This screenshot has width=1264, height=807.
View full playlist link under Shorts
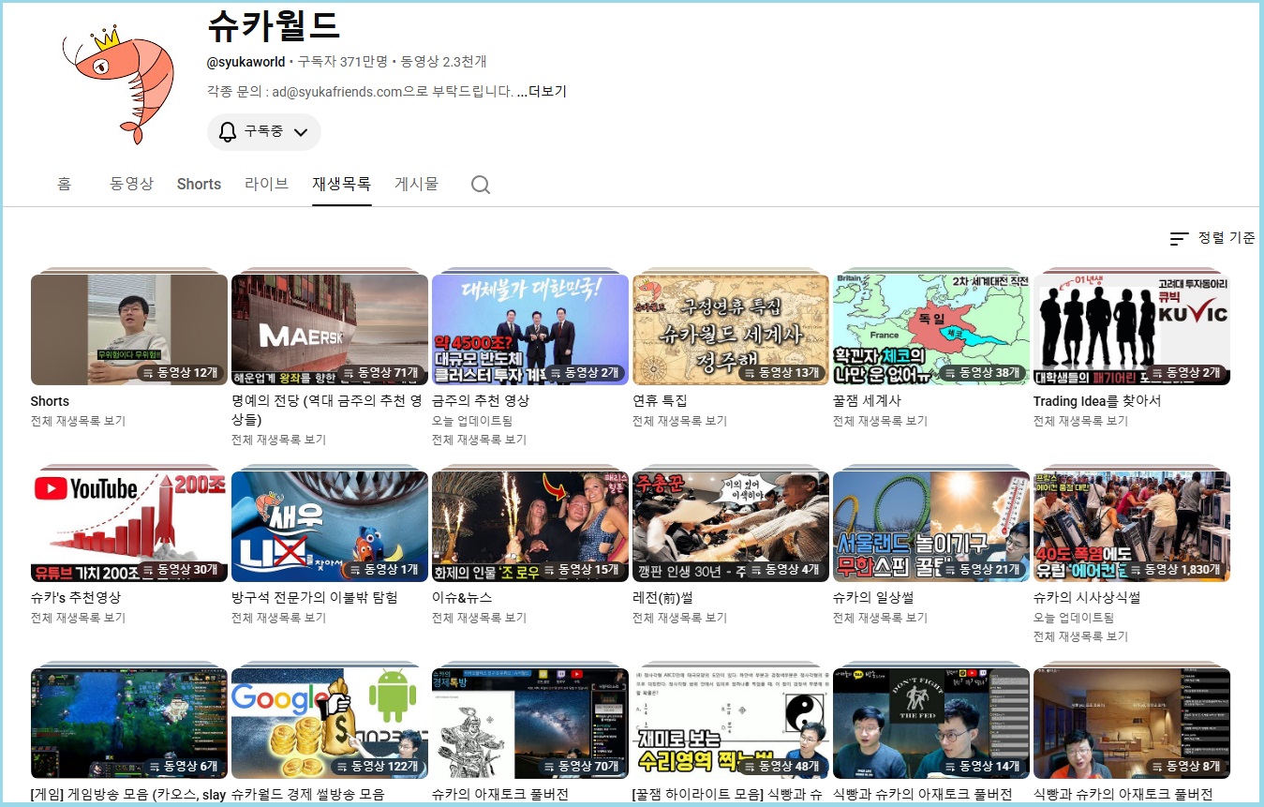(78, 422)
